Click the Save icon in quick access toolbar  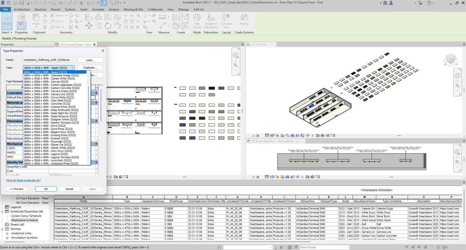(21, 3)
